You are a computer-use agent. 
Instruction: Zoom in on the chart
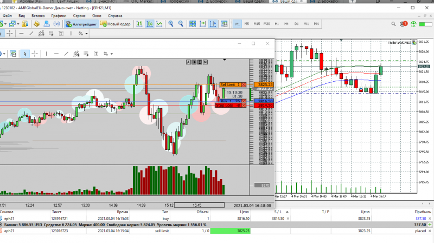pyautogui.click(x=171, y=24)
